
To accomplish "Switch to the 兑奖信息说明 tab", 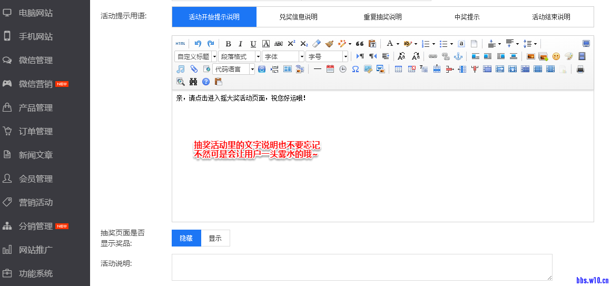I will (x=298, y=17).
